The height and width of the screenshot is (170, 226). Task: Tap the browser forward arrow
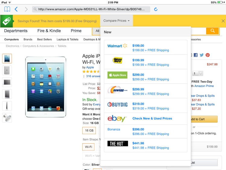click(26, 9)
